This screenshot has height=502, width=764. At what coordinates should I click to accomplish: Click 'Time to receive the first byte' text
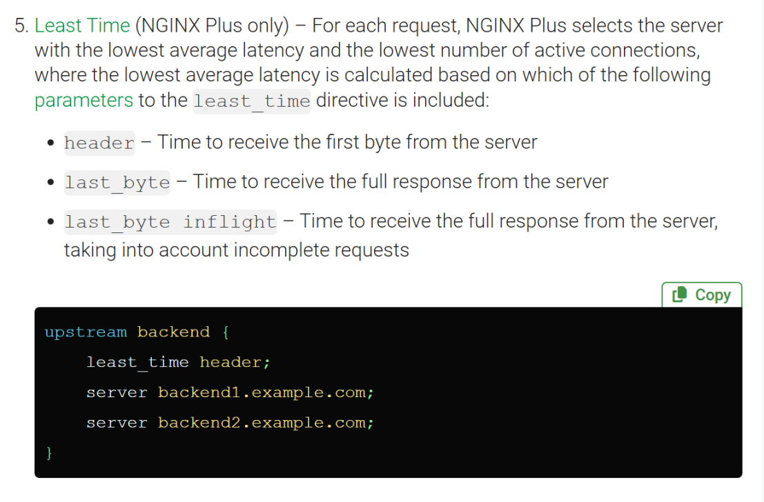(x=278, y=142)
